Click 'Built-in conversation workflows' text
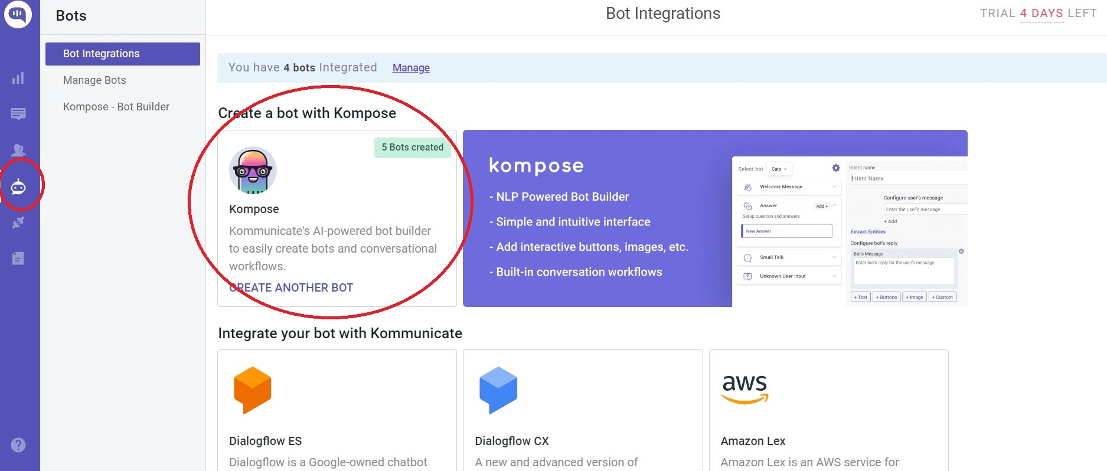1107x471 pixels. click(x=579, y=272)
